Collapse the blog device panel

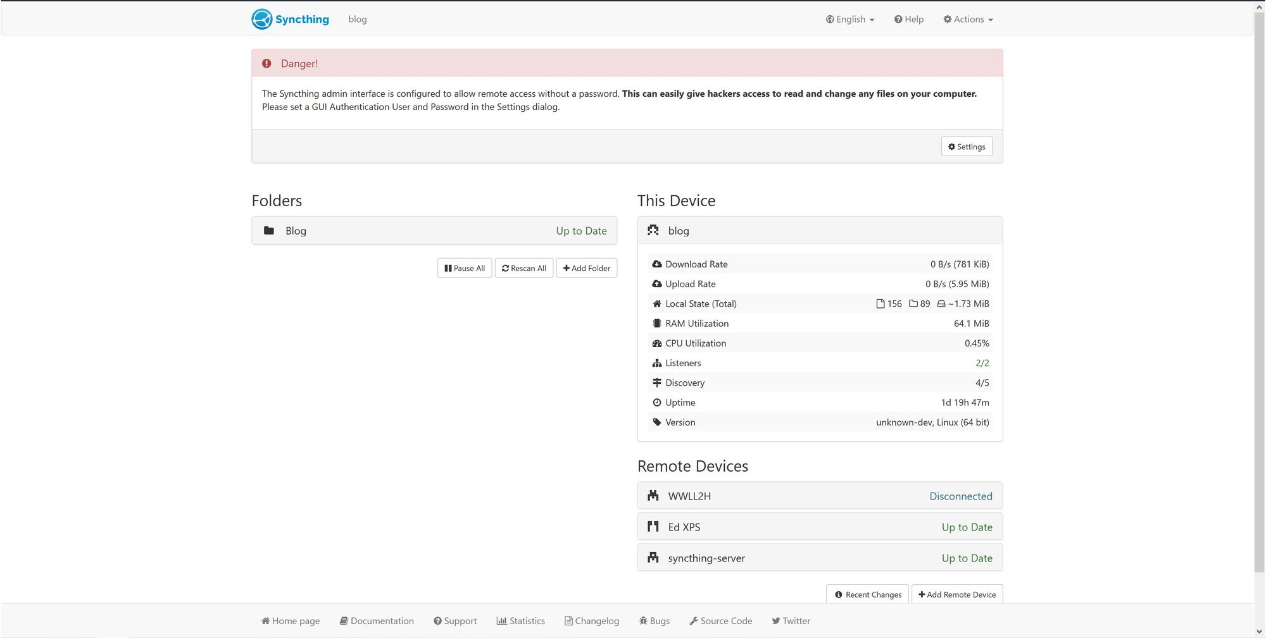point(820,230)
